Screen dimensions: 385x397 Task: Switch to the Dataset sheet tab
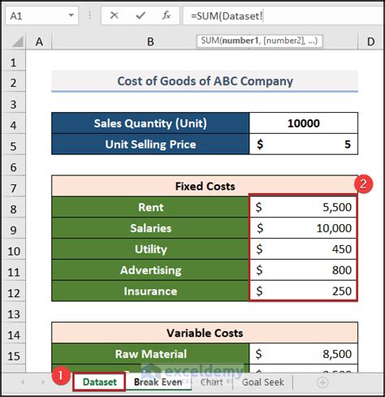coord(99,382)
